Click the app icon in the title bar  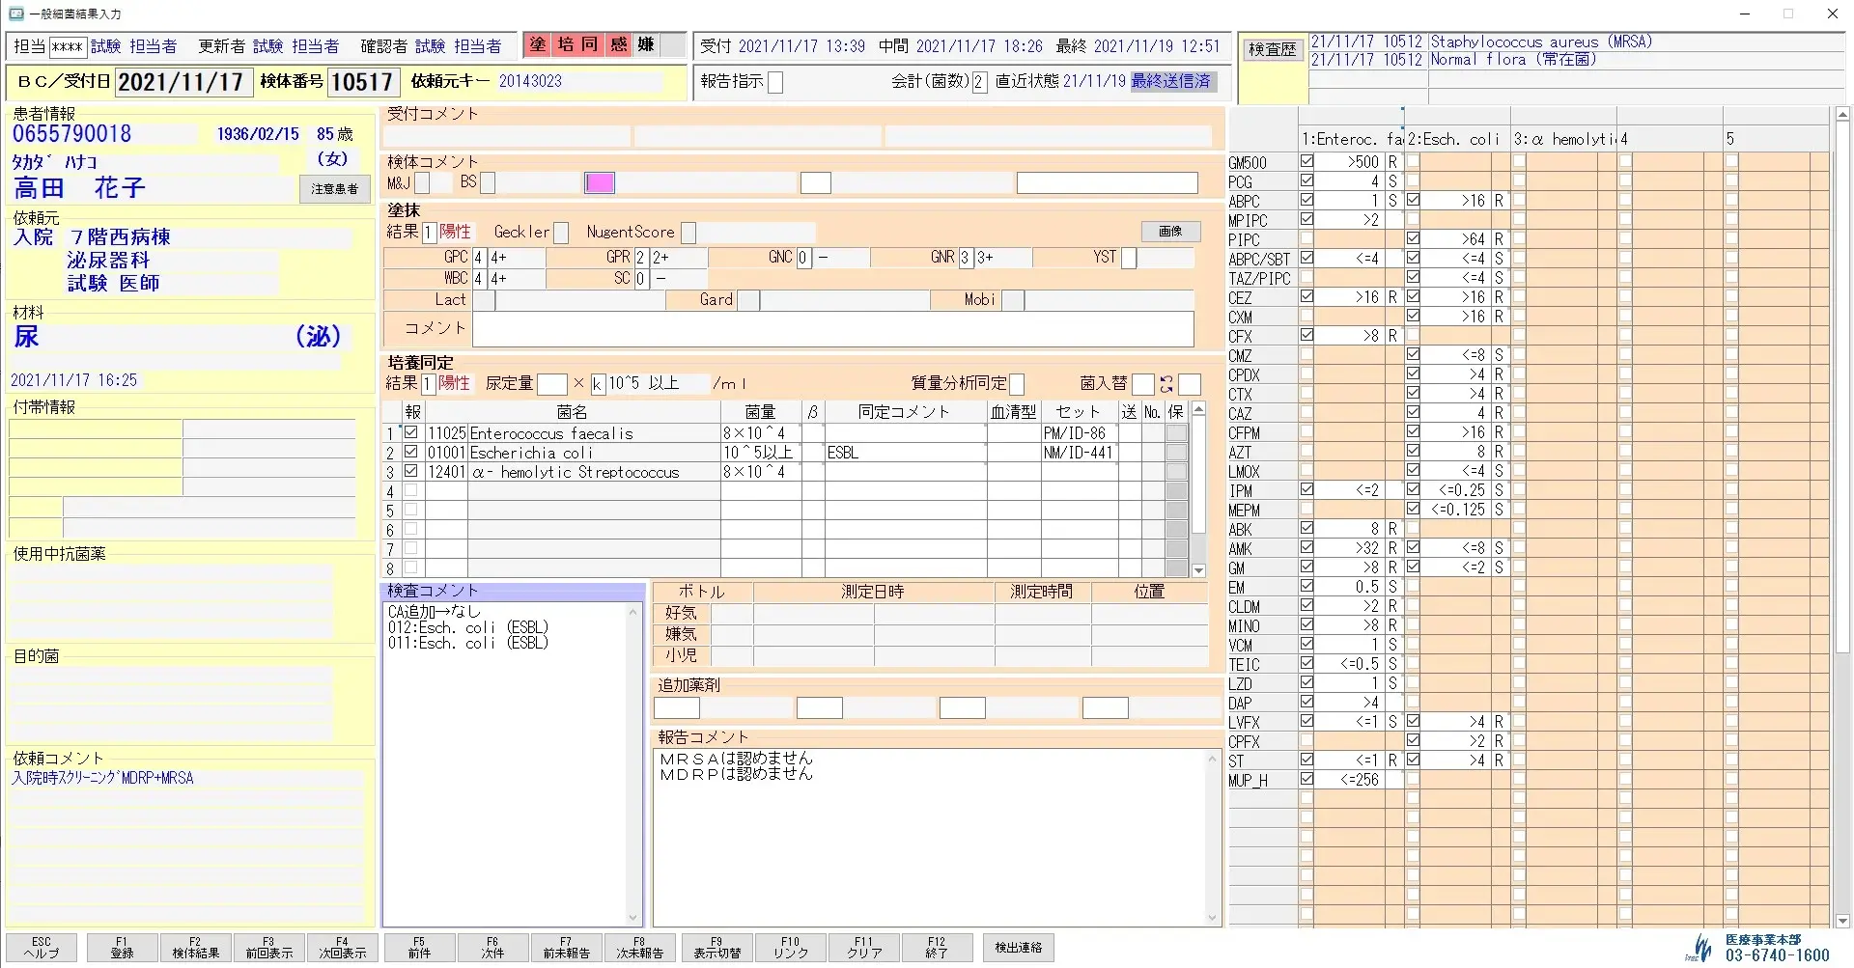pos(15,14)
